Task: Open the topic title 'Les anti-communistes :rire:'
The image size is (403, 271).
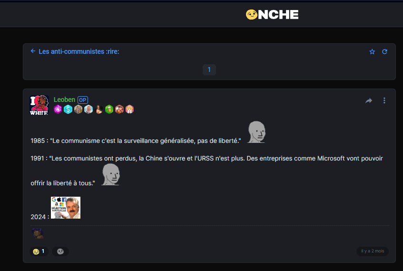Action: 79,51
